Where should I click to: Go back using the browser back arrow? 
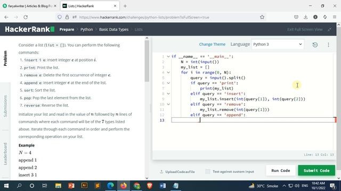coord(6,17)
